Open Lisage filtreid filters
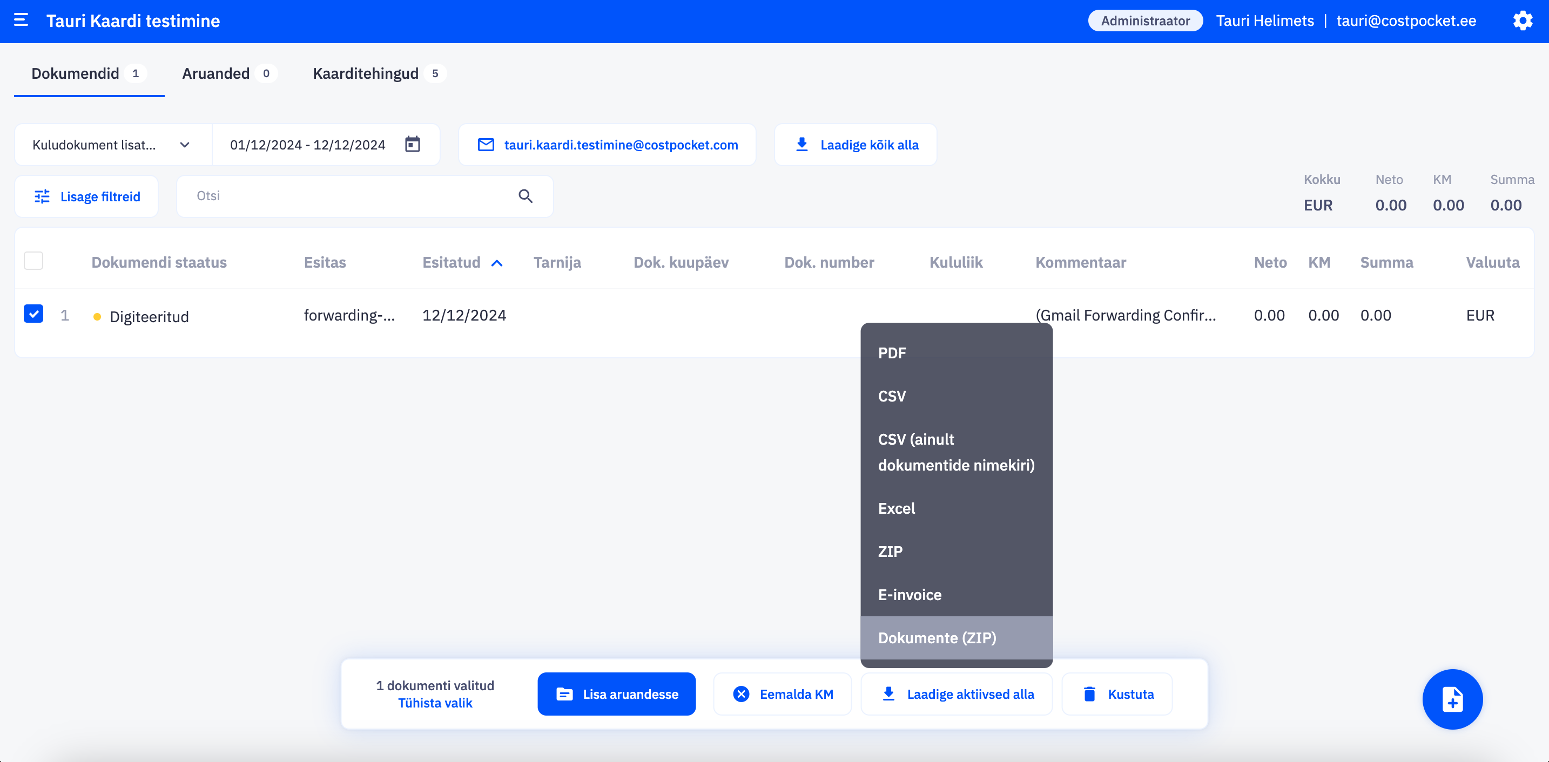The width and height of the screenshot is (1549, 762). [x=86, y=196]
